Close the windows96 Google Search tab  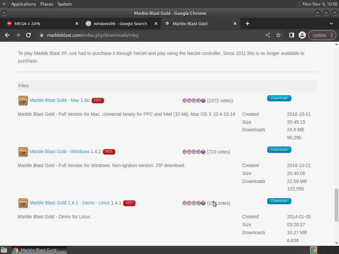(156, 23)
